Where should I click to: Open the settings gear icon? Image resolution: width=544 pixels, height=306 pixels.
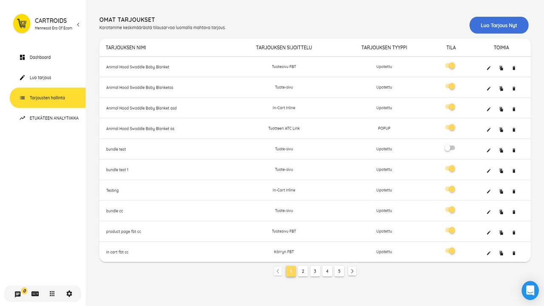69,294
